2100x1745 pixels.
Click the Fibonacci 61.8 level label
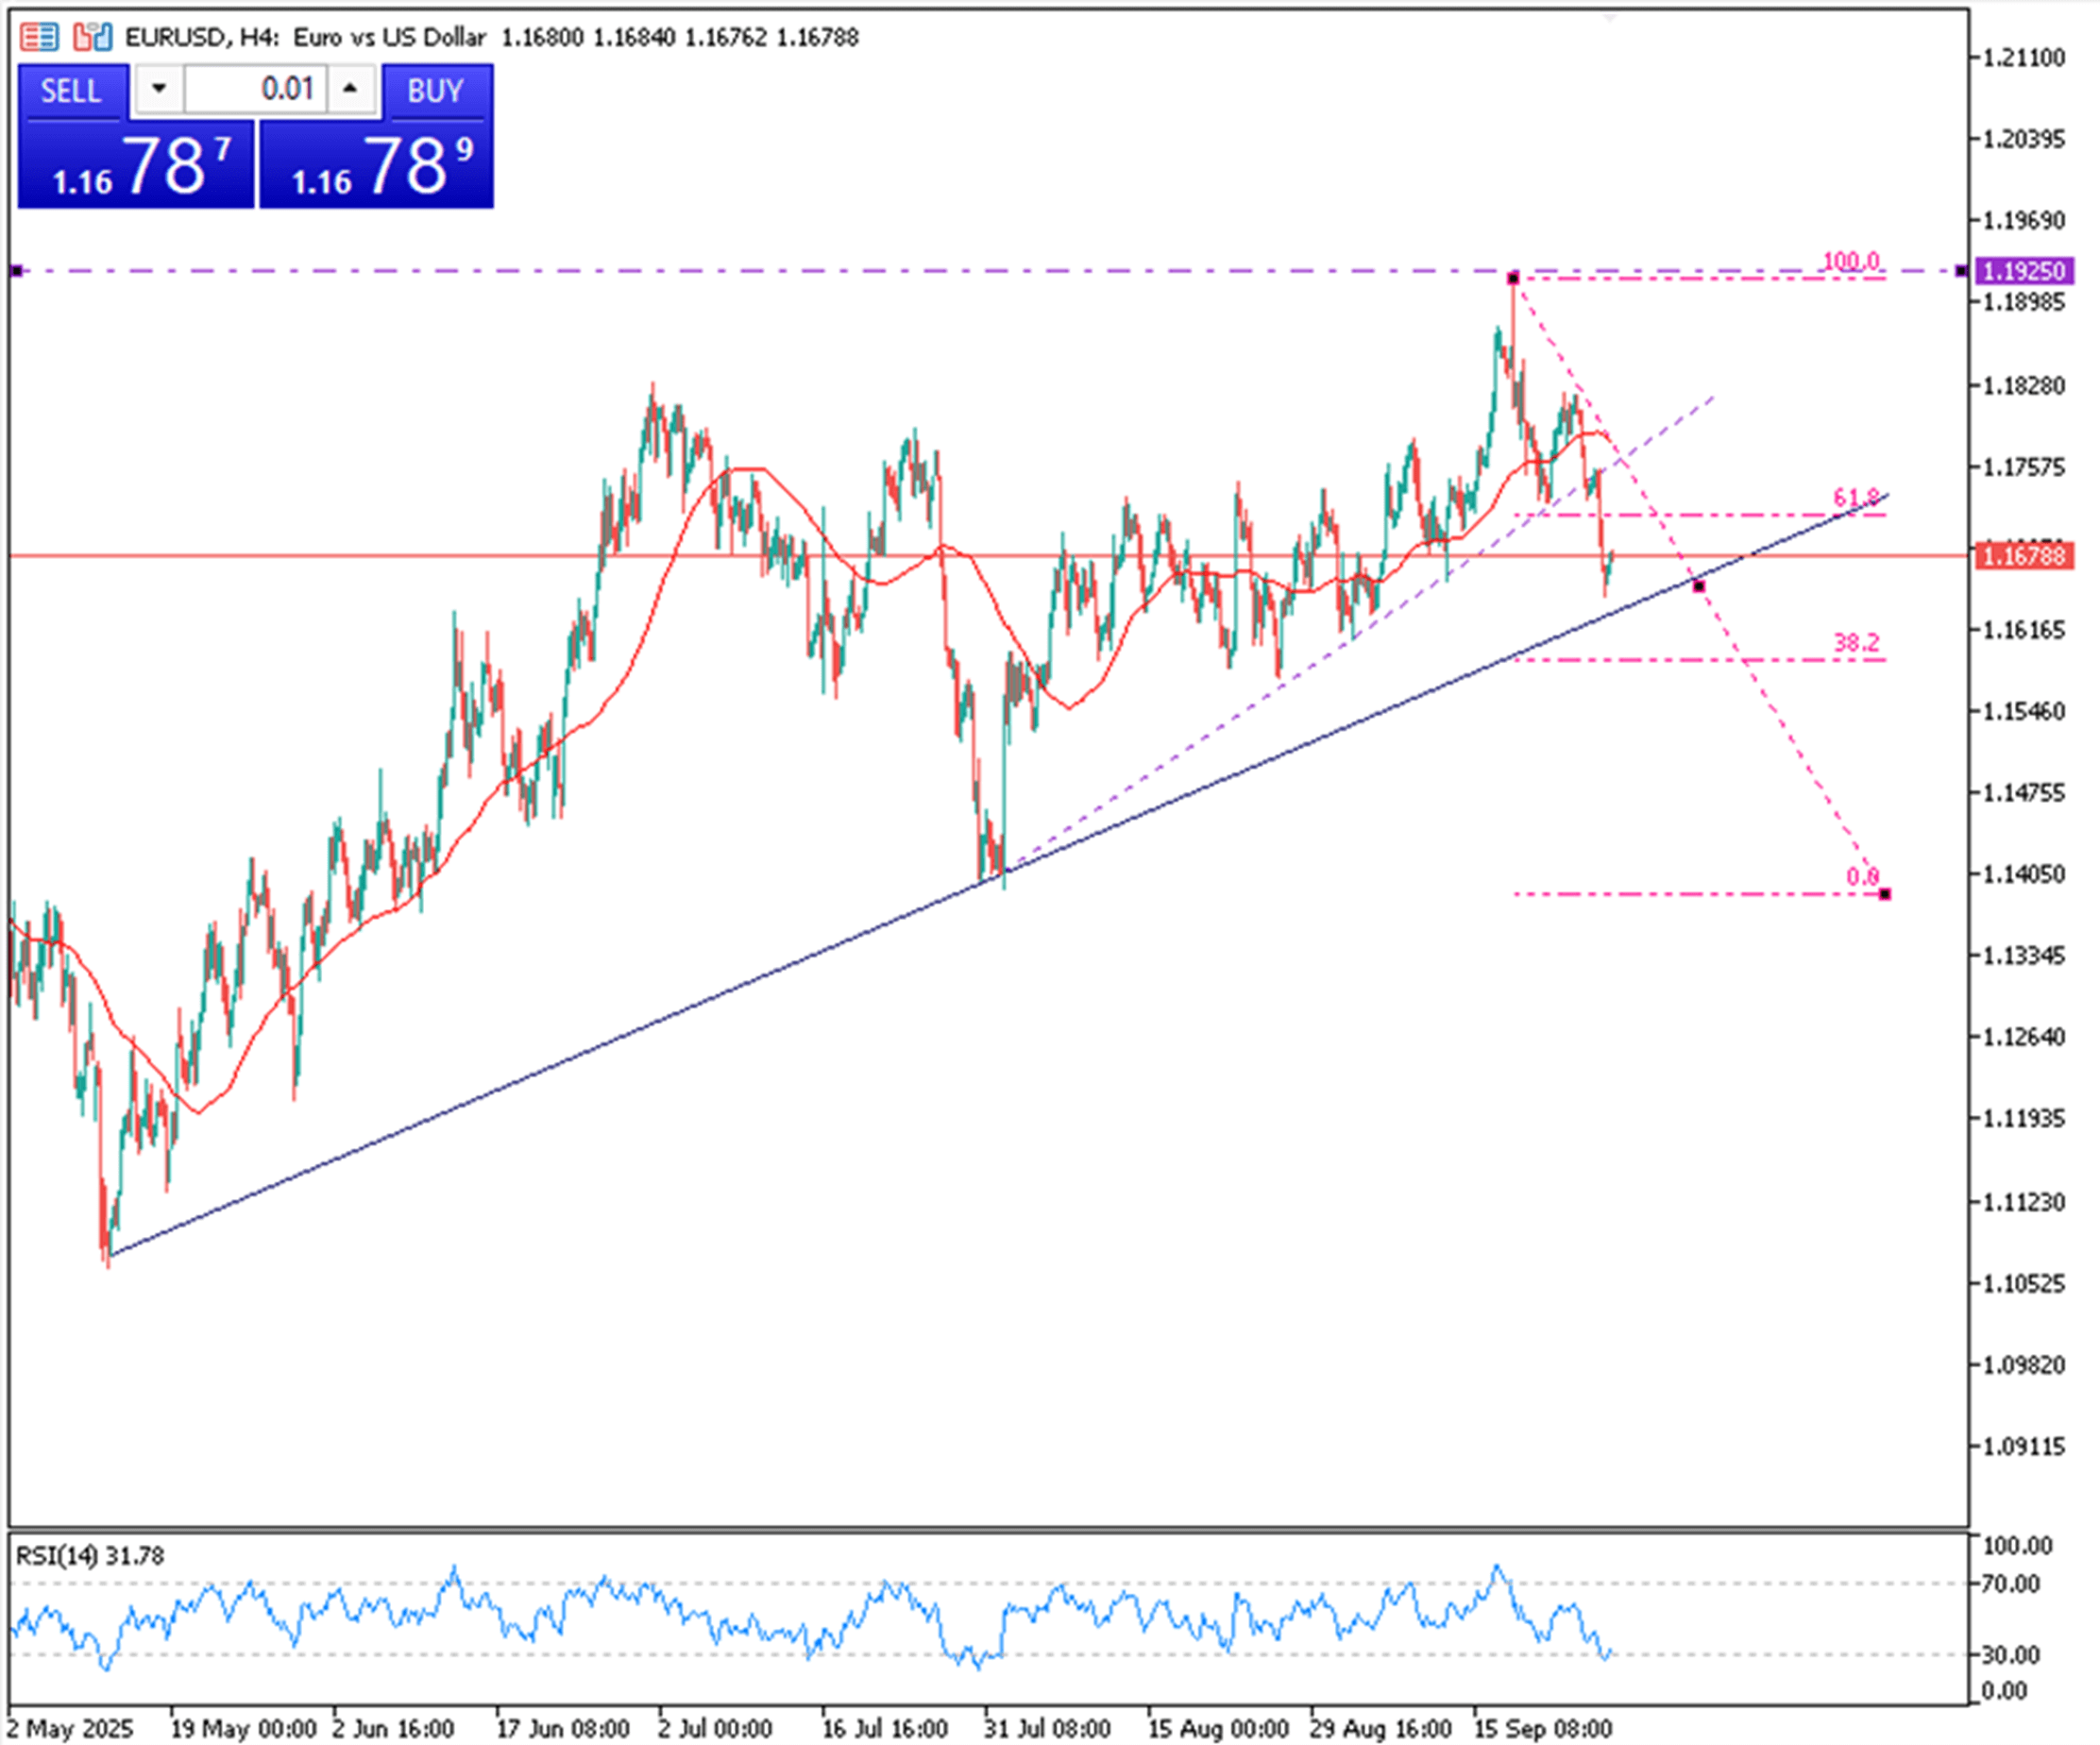pos(1855,498)
